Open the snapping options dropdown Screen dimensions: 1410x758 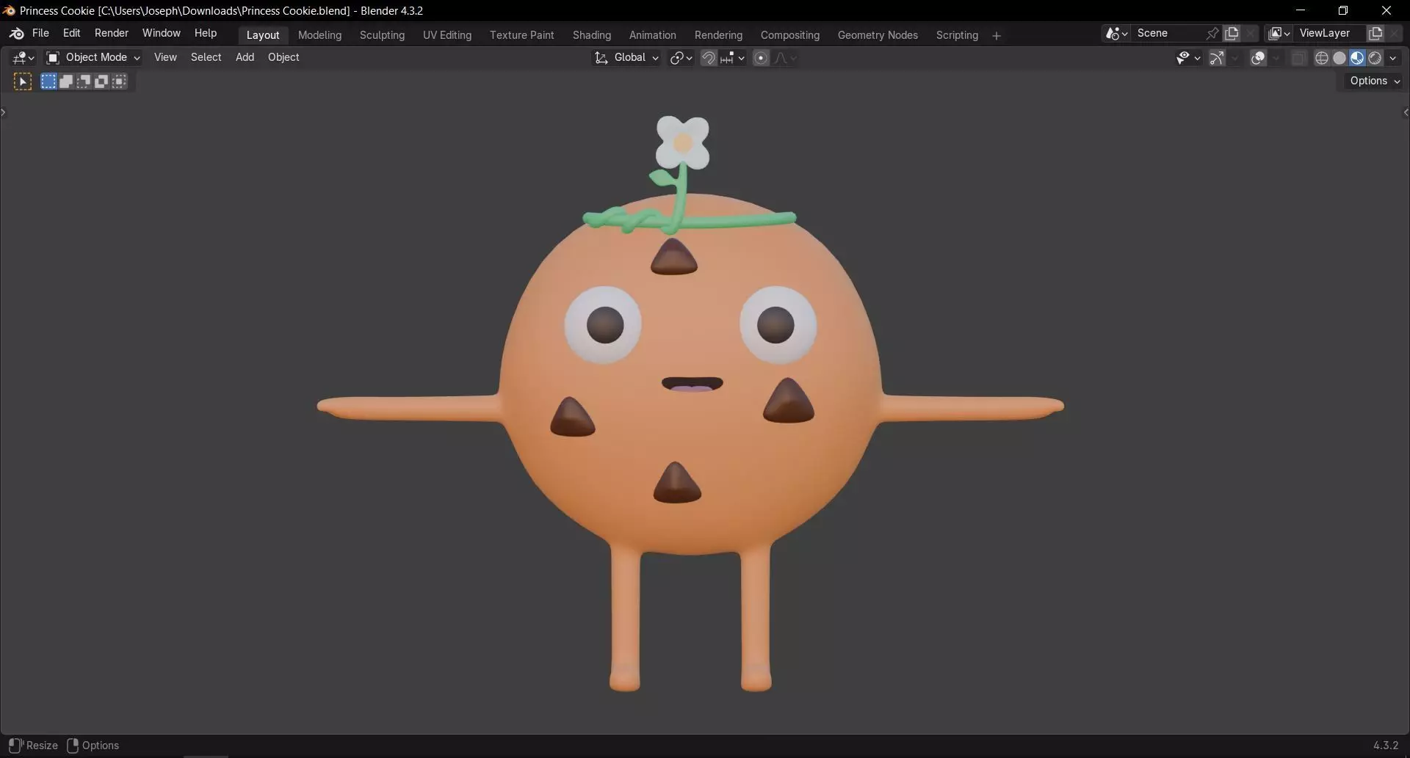point(733,58)
